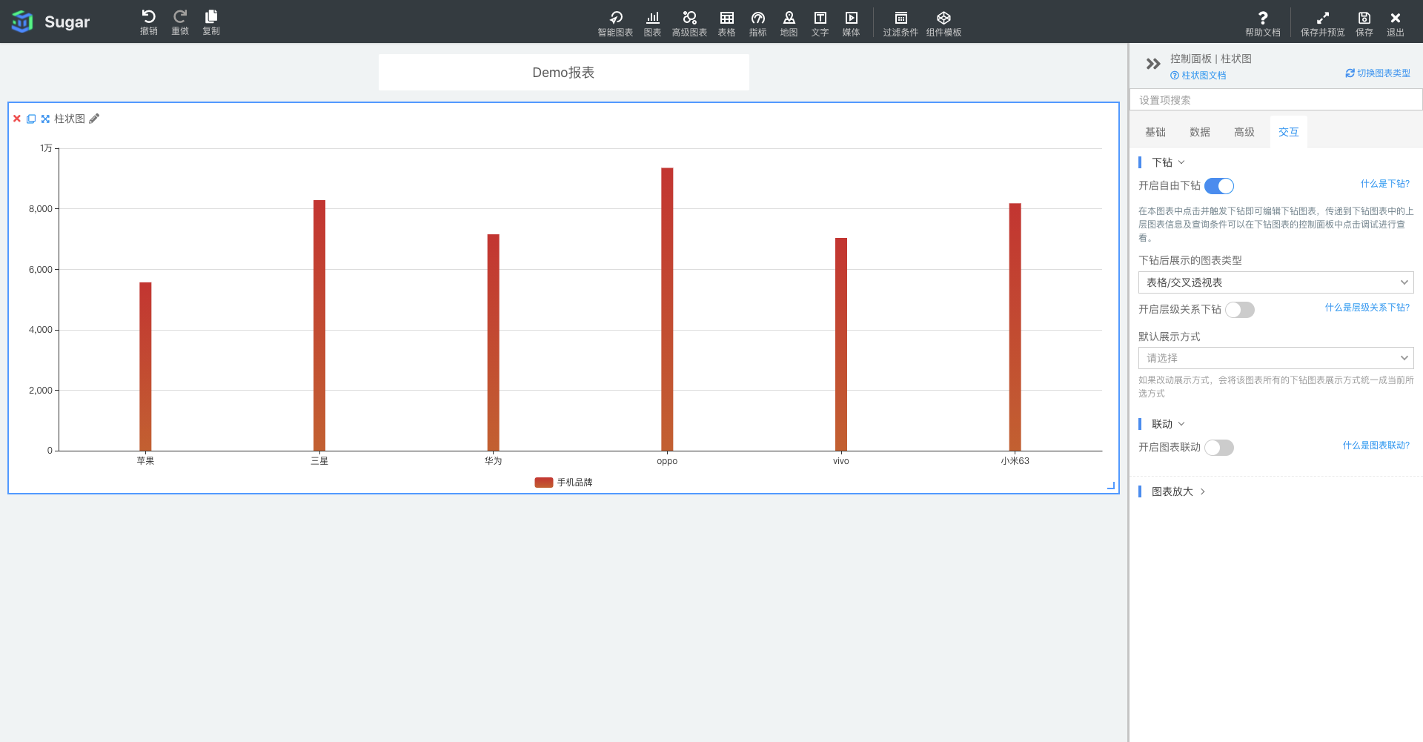
Task: Exit the editor (退出)
Action: (x=1396, y=24)
